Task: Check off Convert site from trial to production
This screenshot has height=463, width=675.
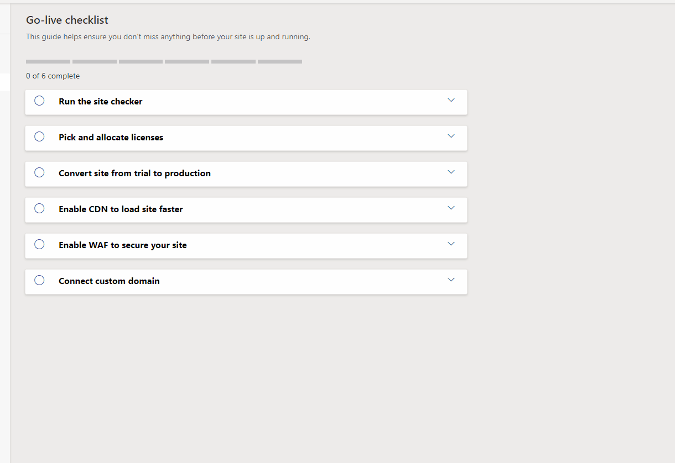Action: tap(39, 172)
